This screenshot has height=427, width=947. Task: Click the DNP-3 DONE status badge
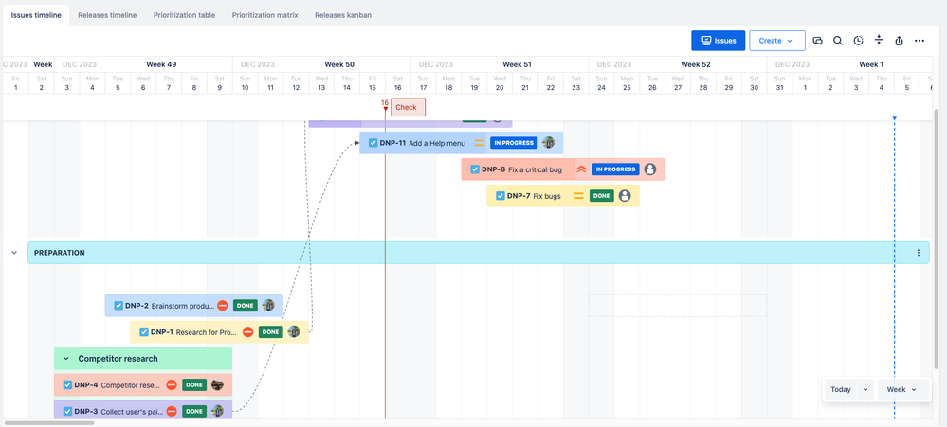tap(194, 411)
